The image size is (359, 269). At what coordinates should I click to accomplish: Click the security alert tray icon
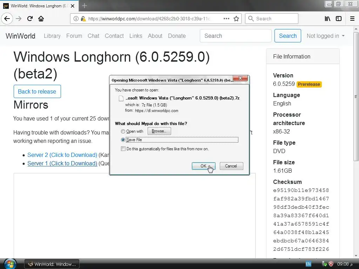click(x=331, y=264)
